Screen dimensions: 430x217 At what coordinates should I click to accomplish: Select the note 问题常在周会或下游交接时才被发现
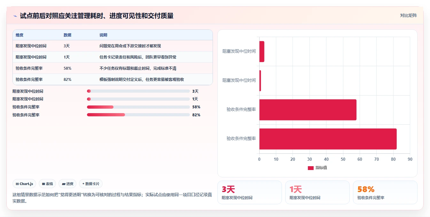(x=130, y=46)
